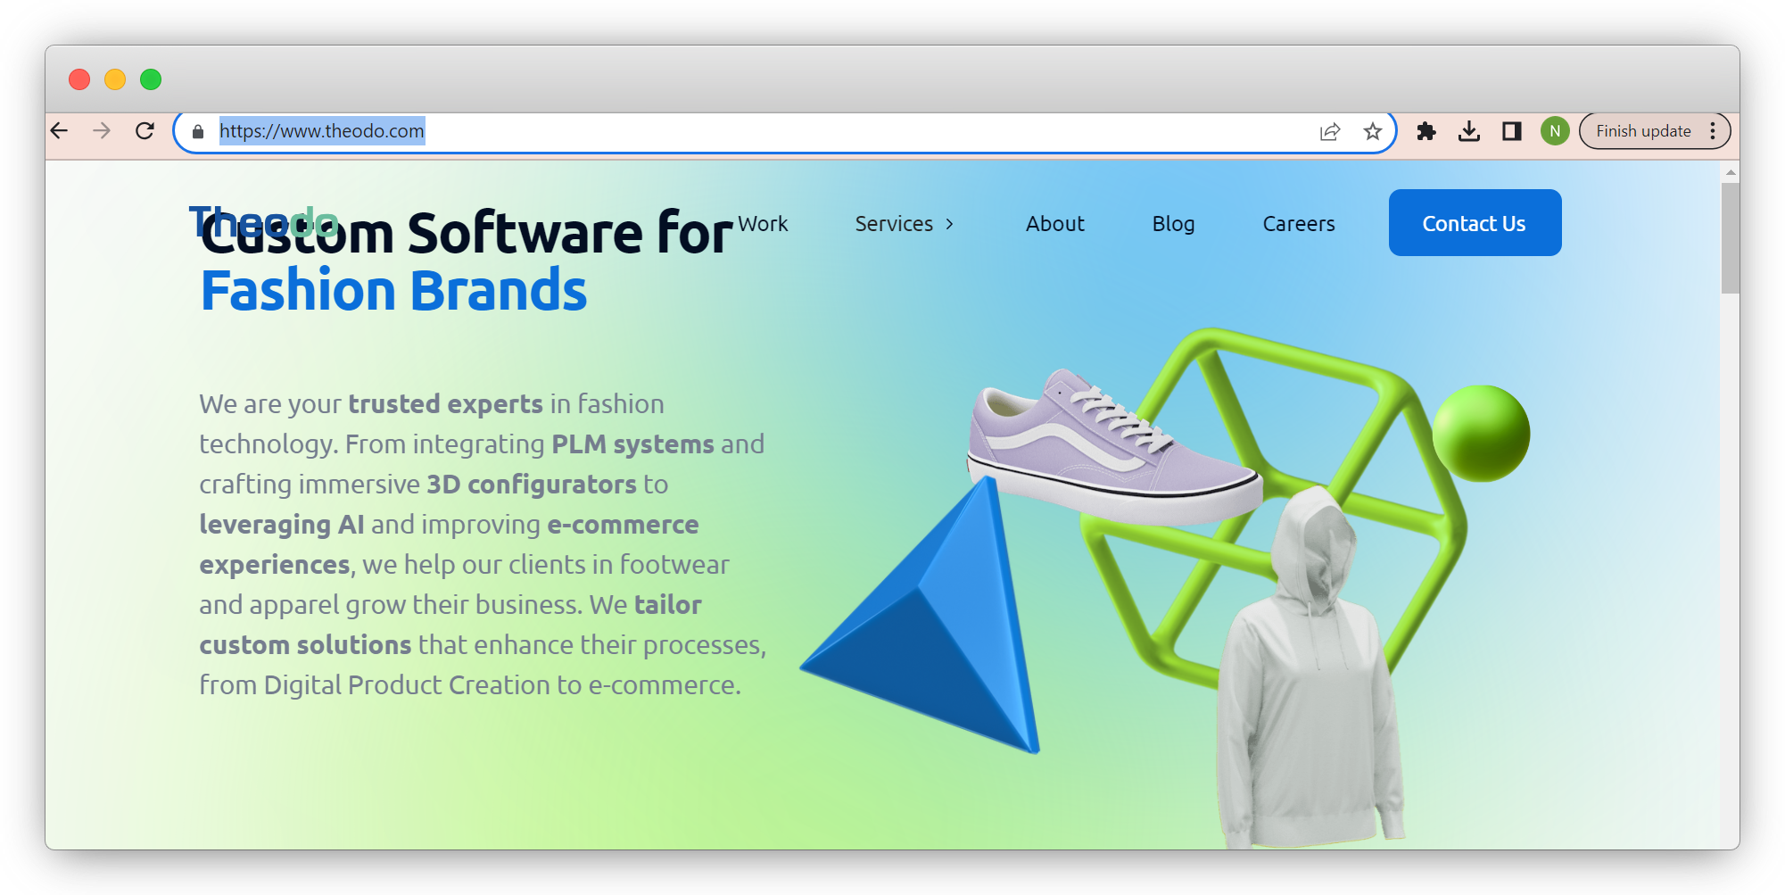1785x895 pixels.
Task: Click the 'trusted experts' bold text
Action: click(445, 404)
